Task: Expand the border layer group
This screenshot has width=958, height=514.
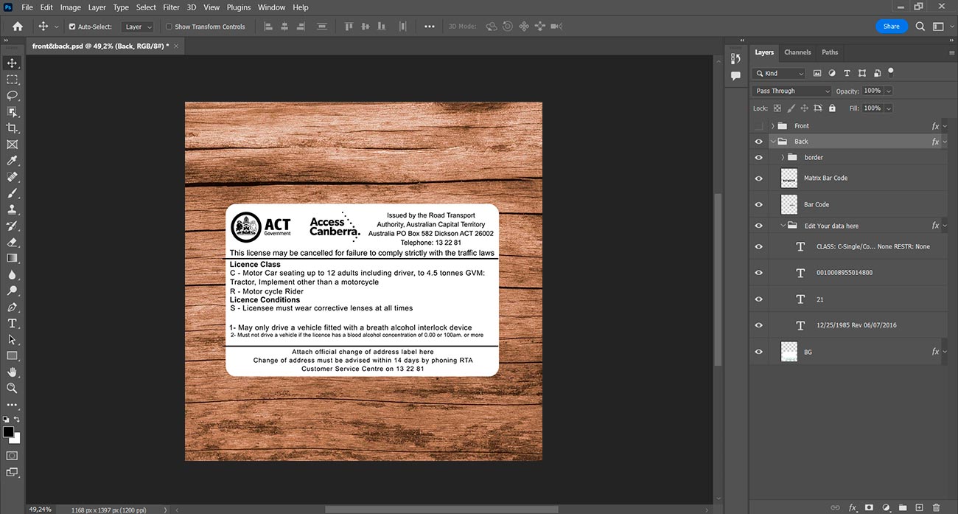Action: [783, 157]
